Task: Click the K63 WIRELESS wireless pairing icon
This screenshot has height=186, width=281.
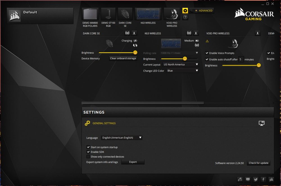Action: click(x=189, y=33)
